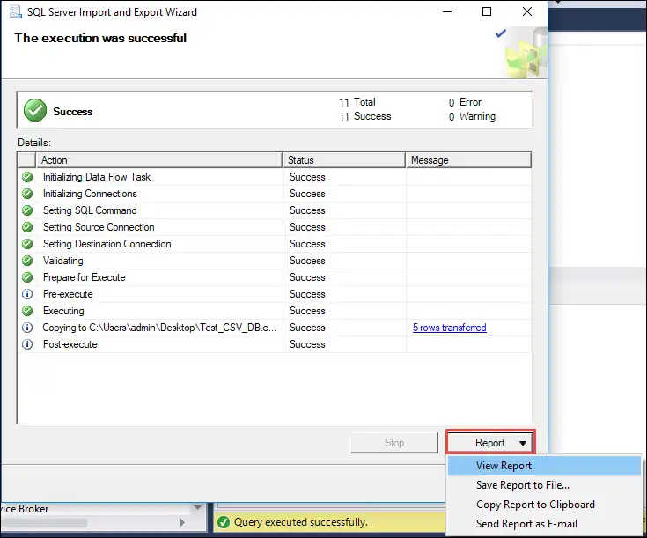Click the green check icon in query status bar
Screen dimensions: 647x538
(224, 522)
